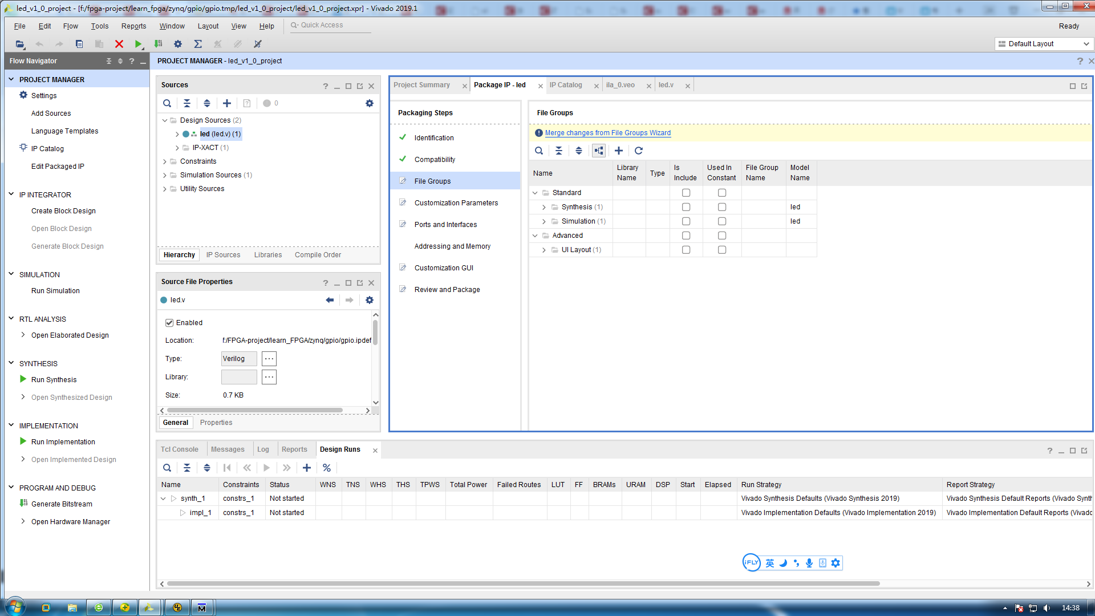
Task: Click the plus icon in the Sources panel
Action: (x=226, y=103)
